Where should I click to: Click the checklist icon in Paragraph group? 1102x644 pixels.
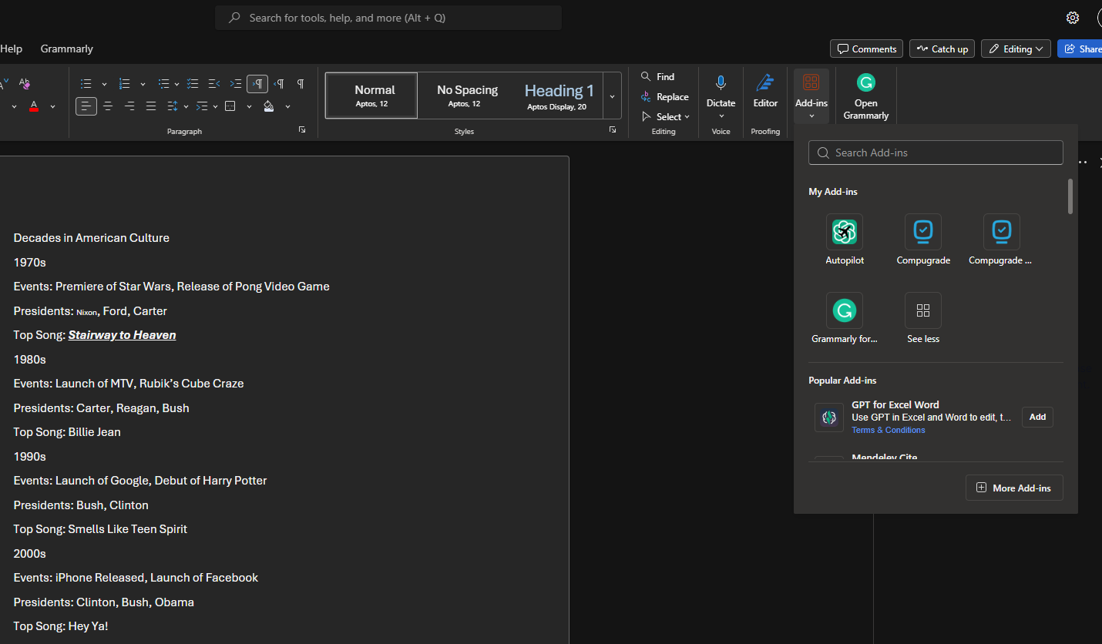coord(193,84)
